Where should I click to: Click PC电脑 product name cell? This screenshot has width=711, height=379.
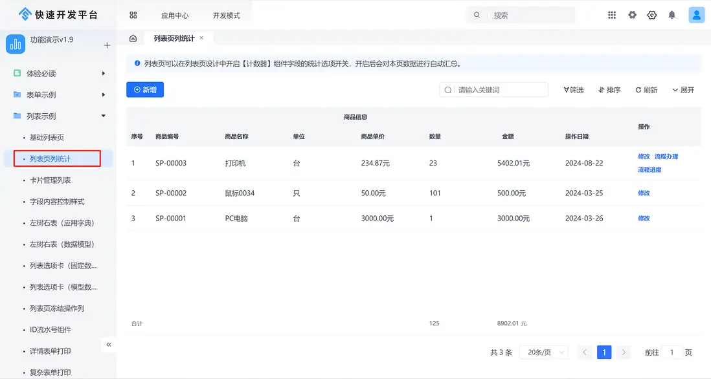click(x=236, y=218)
